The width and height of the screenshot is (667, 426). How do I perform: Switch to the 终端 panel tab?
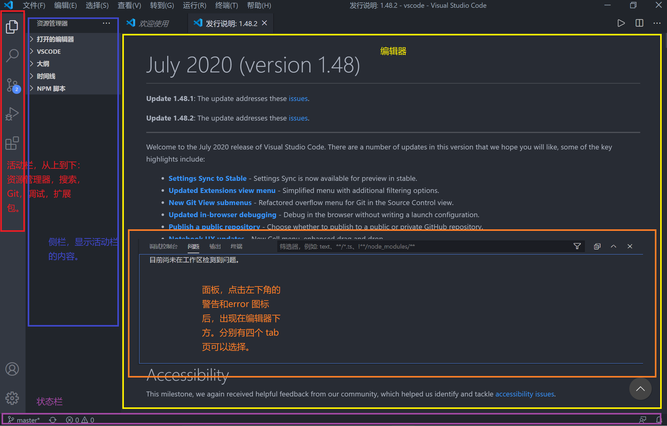pyautogui.click(x=237, y=246)
